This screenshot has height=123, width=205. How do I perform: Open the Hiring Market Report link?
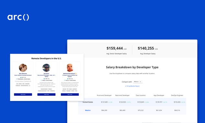click(x=132, y=86)
